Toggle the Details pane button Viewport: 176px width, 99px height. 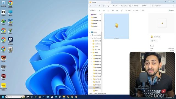pos(171,10)
